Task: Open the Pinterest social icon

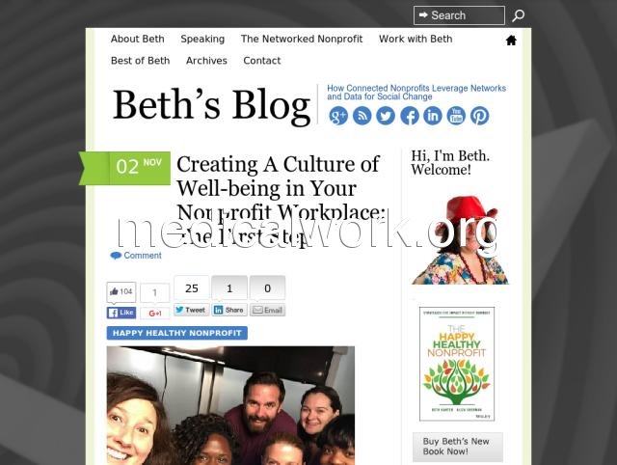Action: coord(480,116)
